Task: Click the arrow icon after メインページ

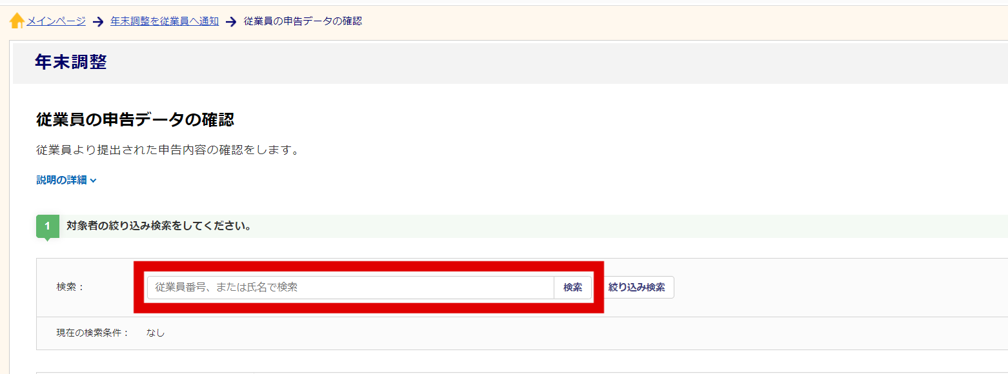Action: (x=98, y=22)
